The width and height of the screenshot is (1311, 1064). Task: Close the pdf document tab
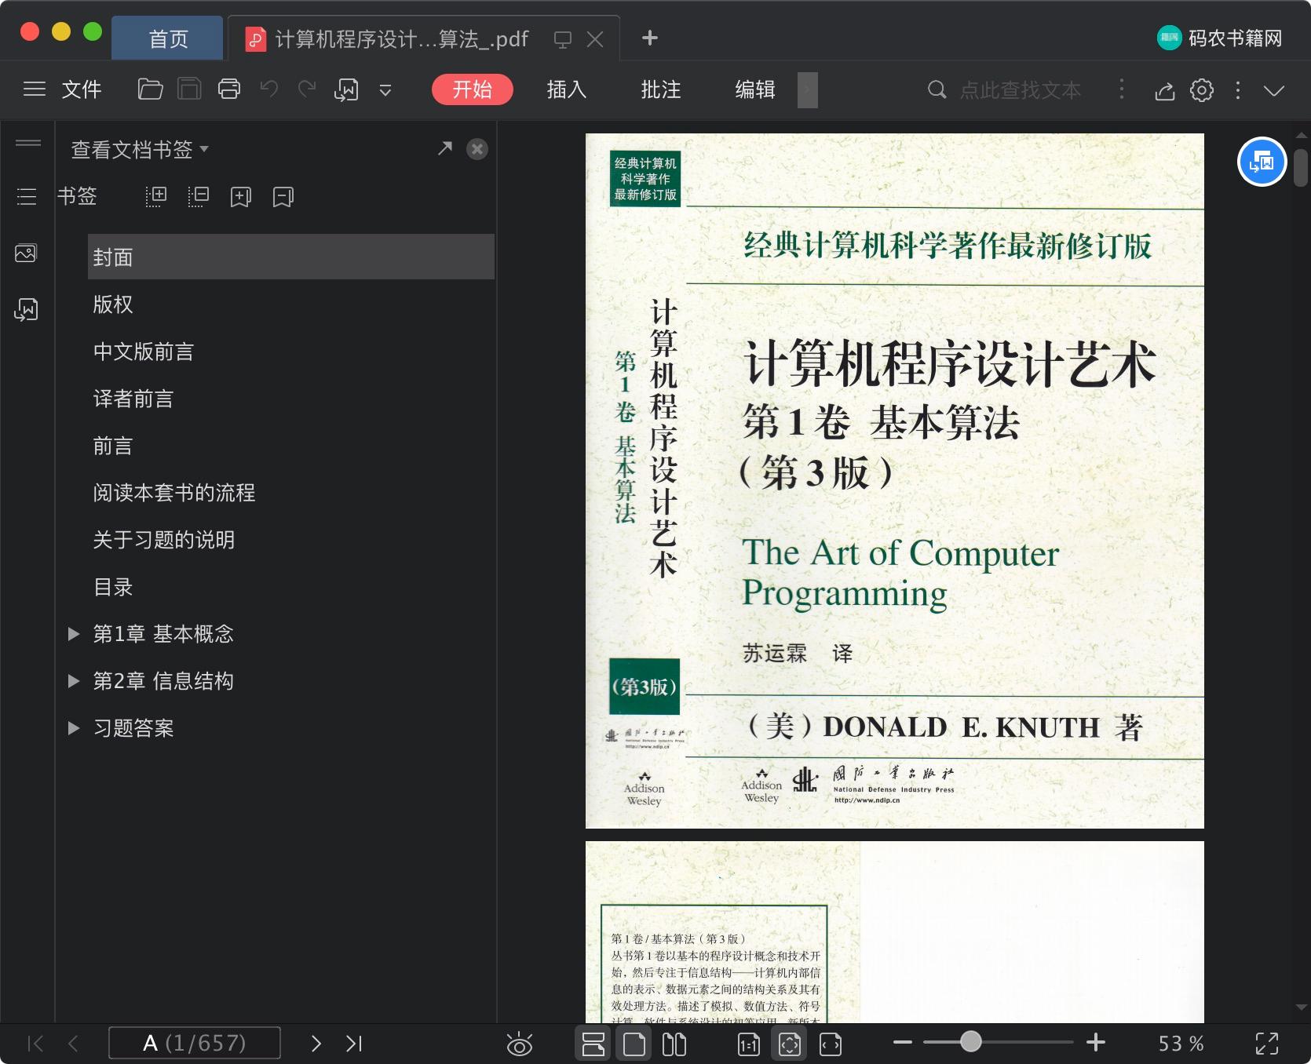[x=595, y=39]
